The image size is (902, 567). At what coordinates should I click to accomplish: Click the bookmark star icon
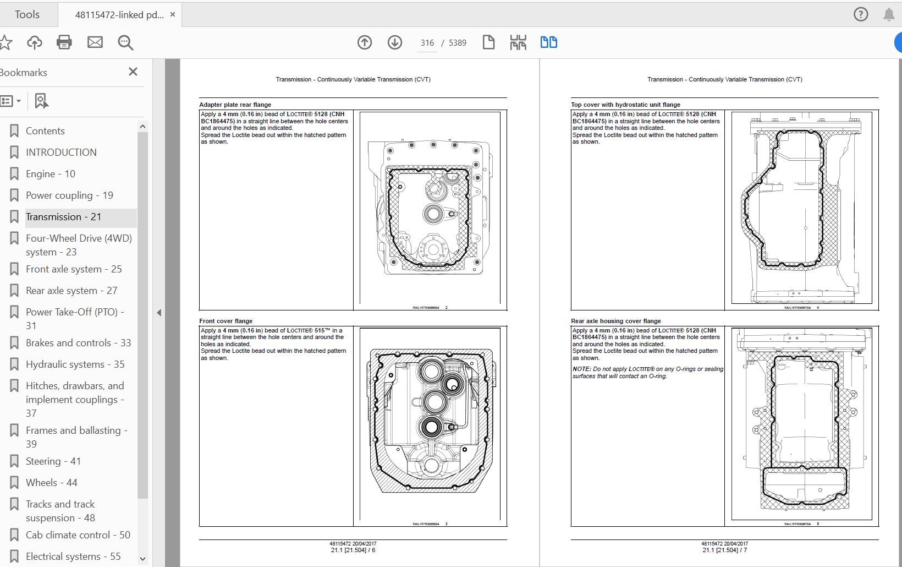[x=6, y=42]
